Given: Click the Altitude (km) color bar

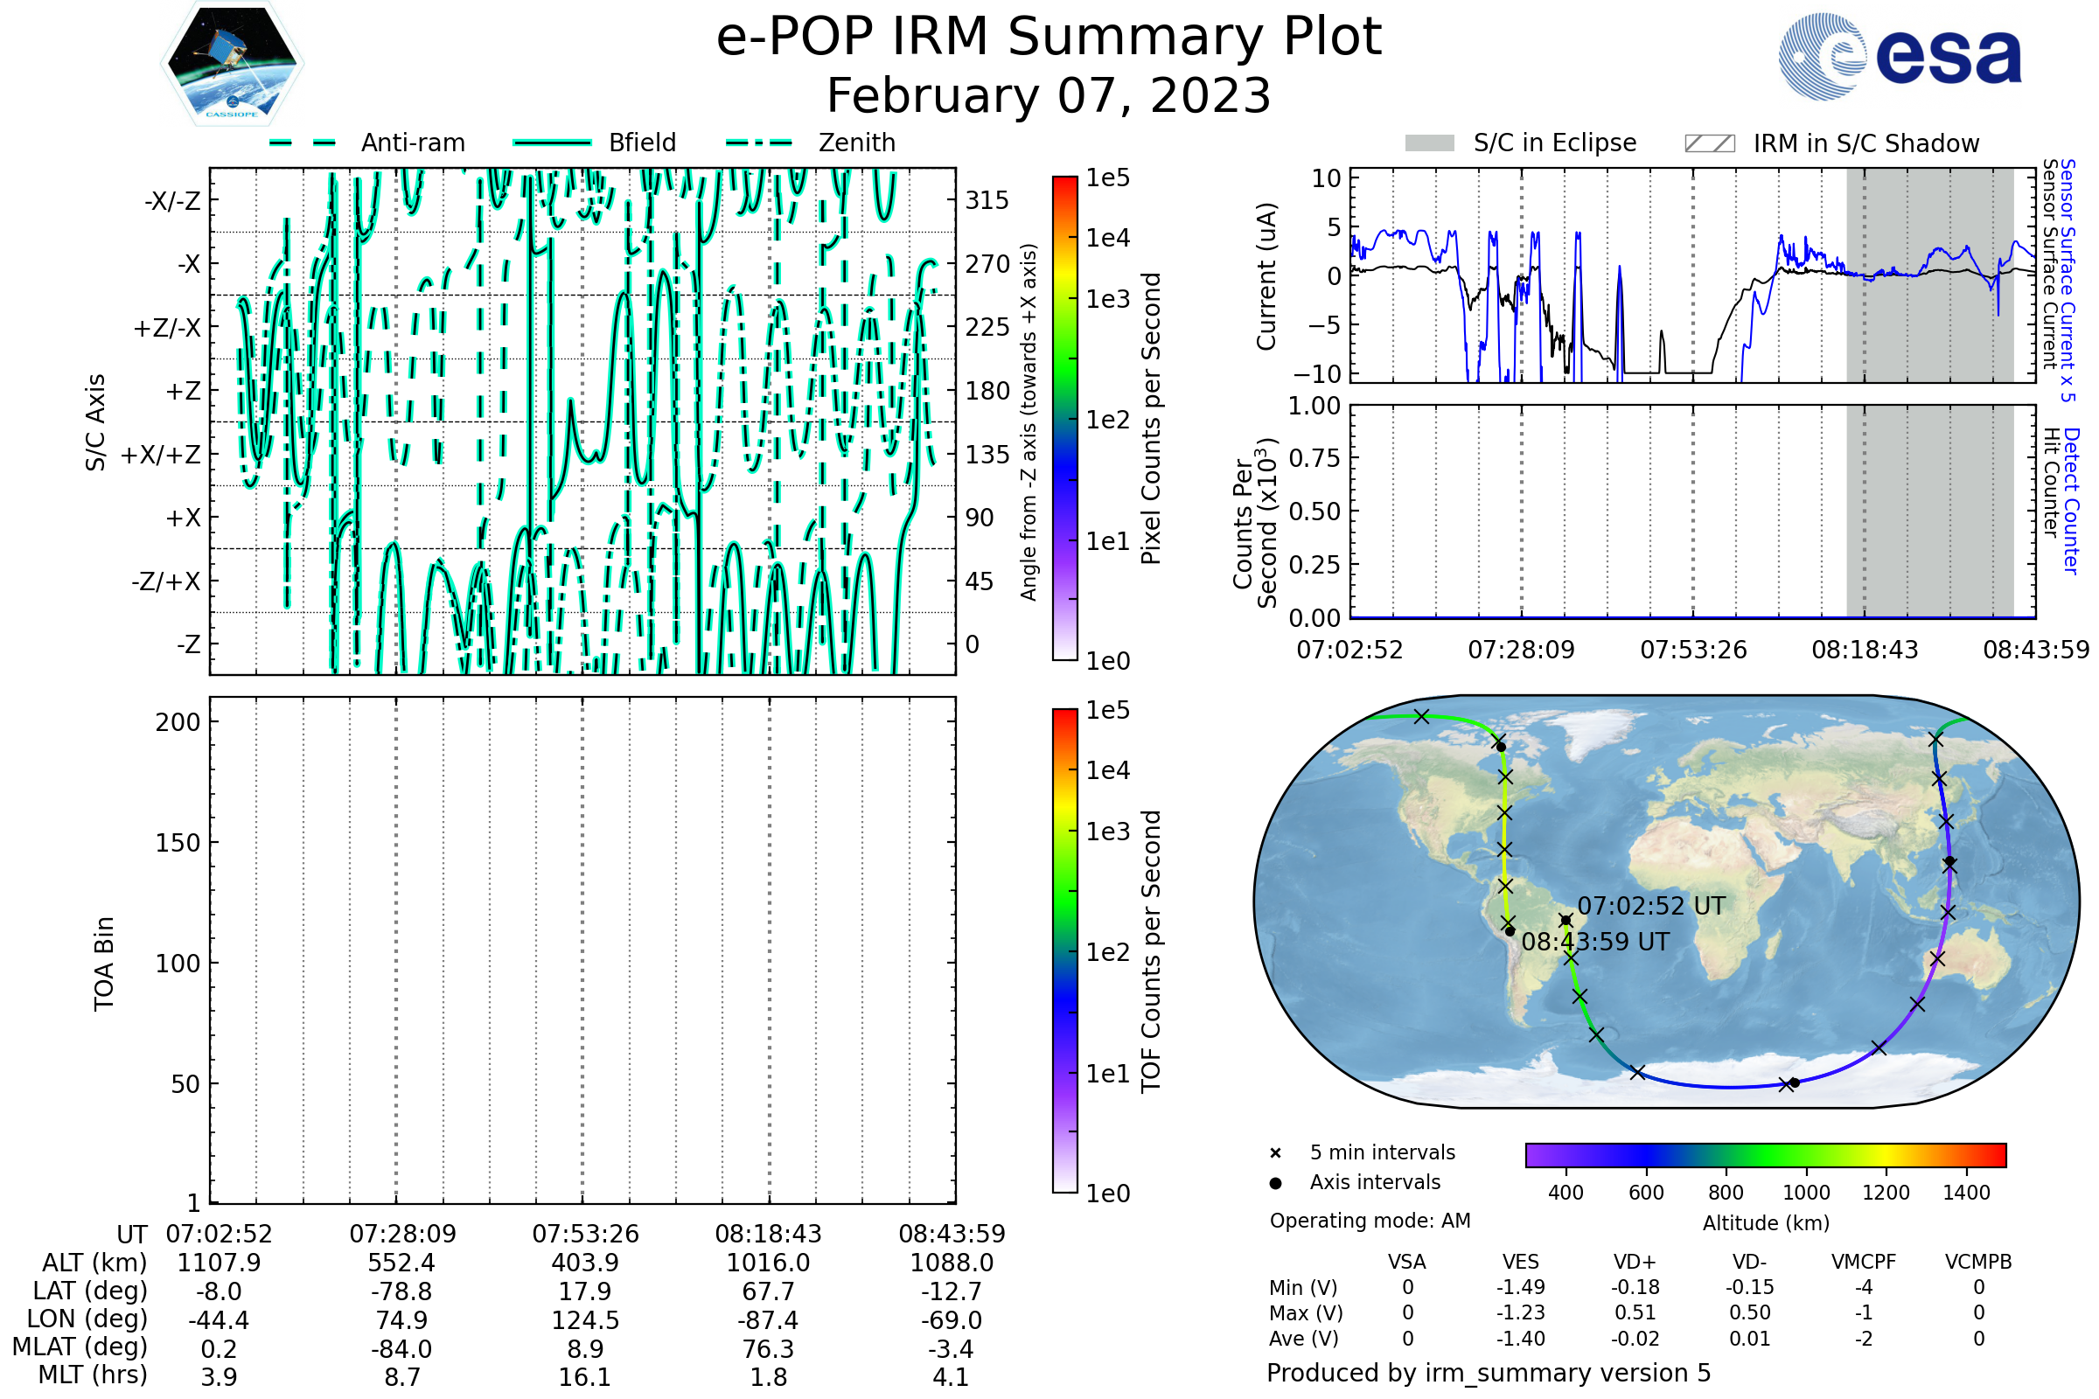Looking at the screenshot, I should coord(1765,1154).
